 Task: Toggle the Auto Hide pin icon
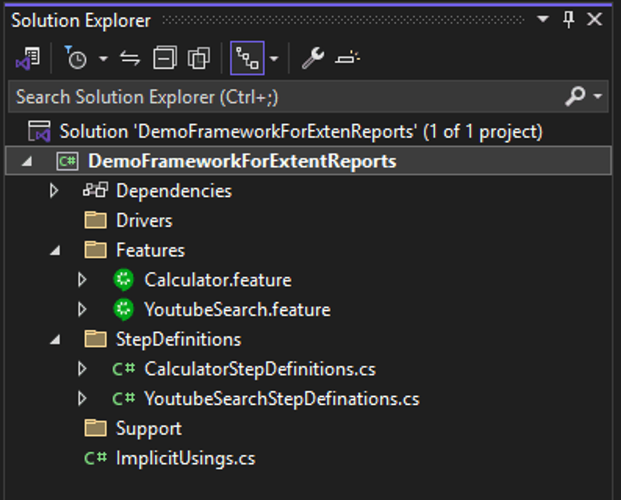569,20
